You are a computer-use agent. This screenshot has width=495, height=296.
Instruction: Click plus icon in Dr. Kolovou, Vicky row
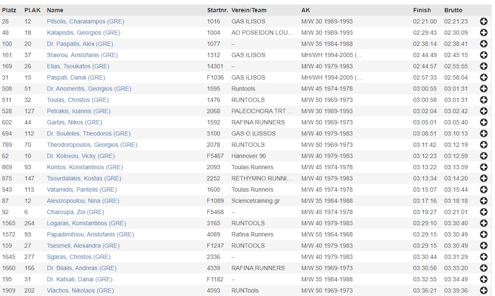click(x=484, y=156)
